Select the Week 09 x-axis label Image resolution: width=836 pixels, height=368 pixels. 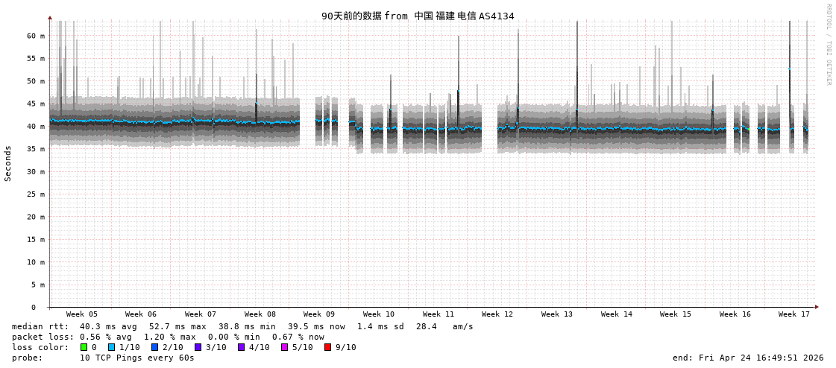[319, 314]
